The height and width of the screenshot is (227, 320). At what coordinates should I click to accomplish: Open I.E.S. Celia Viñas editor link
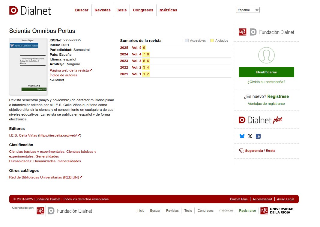click(23, 135)
